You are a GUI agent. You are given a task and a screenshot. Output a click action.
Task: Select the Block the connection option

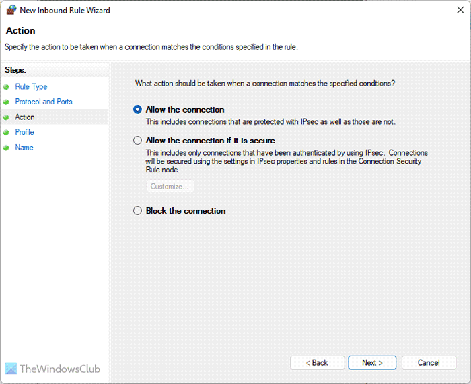[138, 211]
